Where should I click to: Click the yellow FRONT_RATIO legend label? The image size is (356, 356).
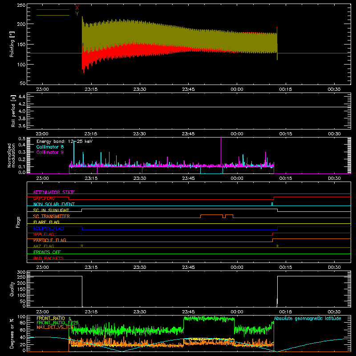[51, 318]
